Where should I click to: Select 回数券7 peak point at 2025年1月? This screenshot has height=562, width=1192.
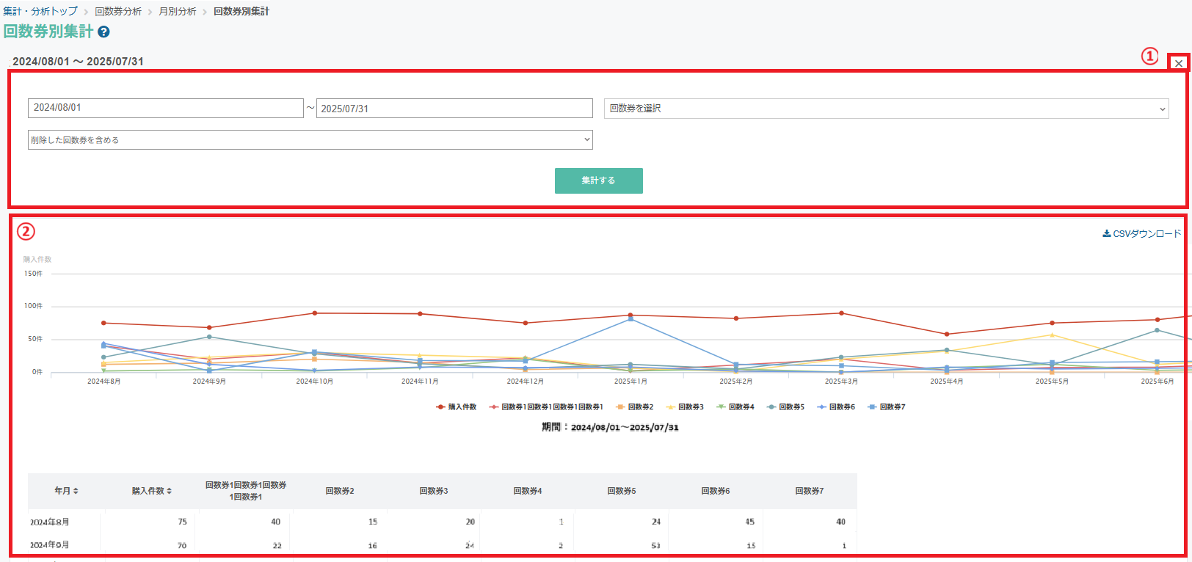click(630, 318)
